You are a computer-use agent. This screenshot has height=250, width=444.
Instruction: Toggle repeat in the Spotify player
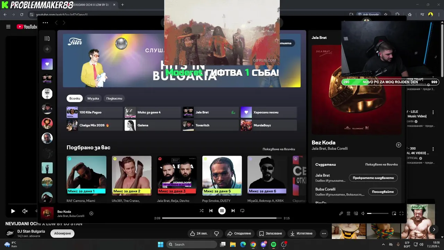click(x=242, y=210)
